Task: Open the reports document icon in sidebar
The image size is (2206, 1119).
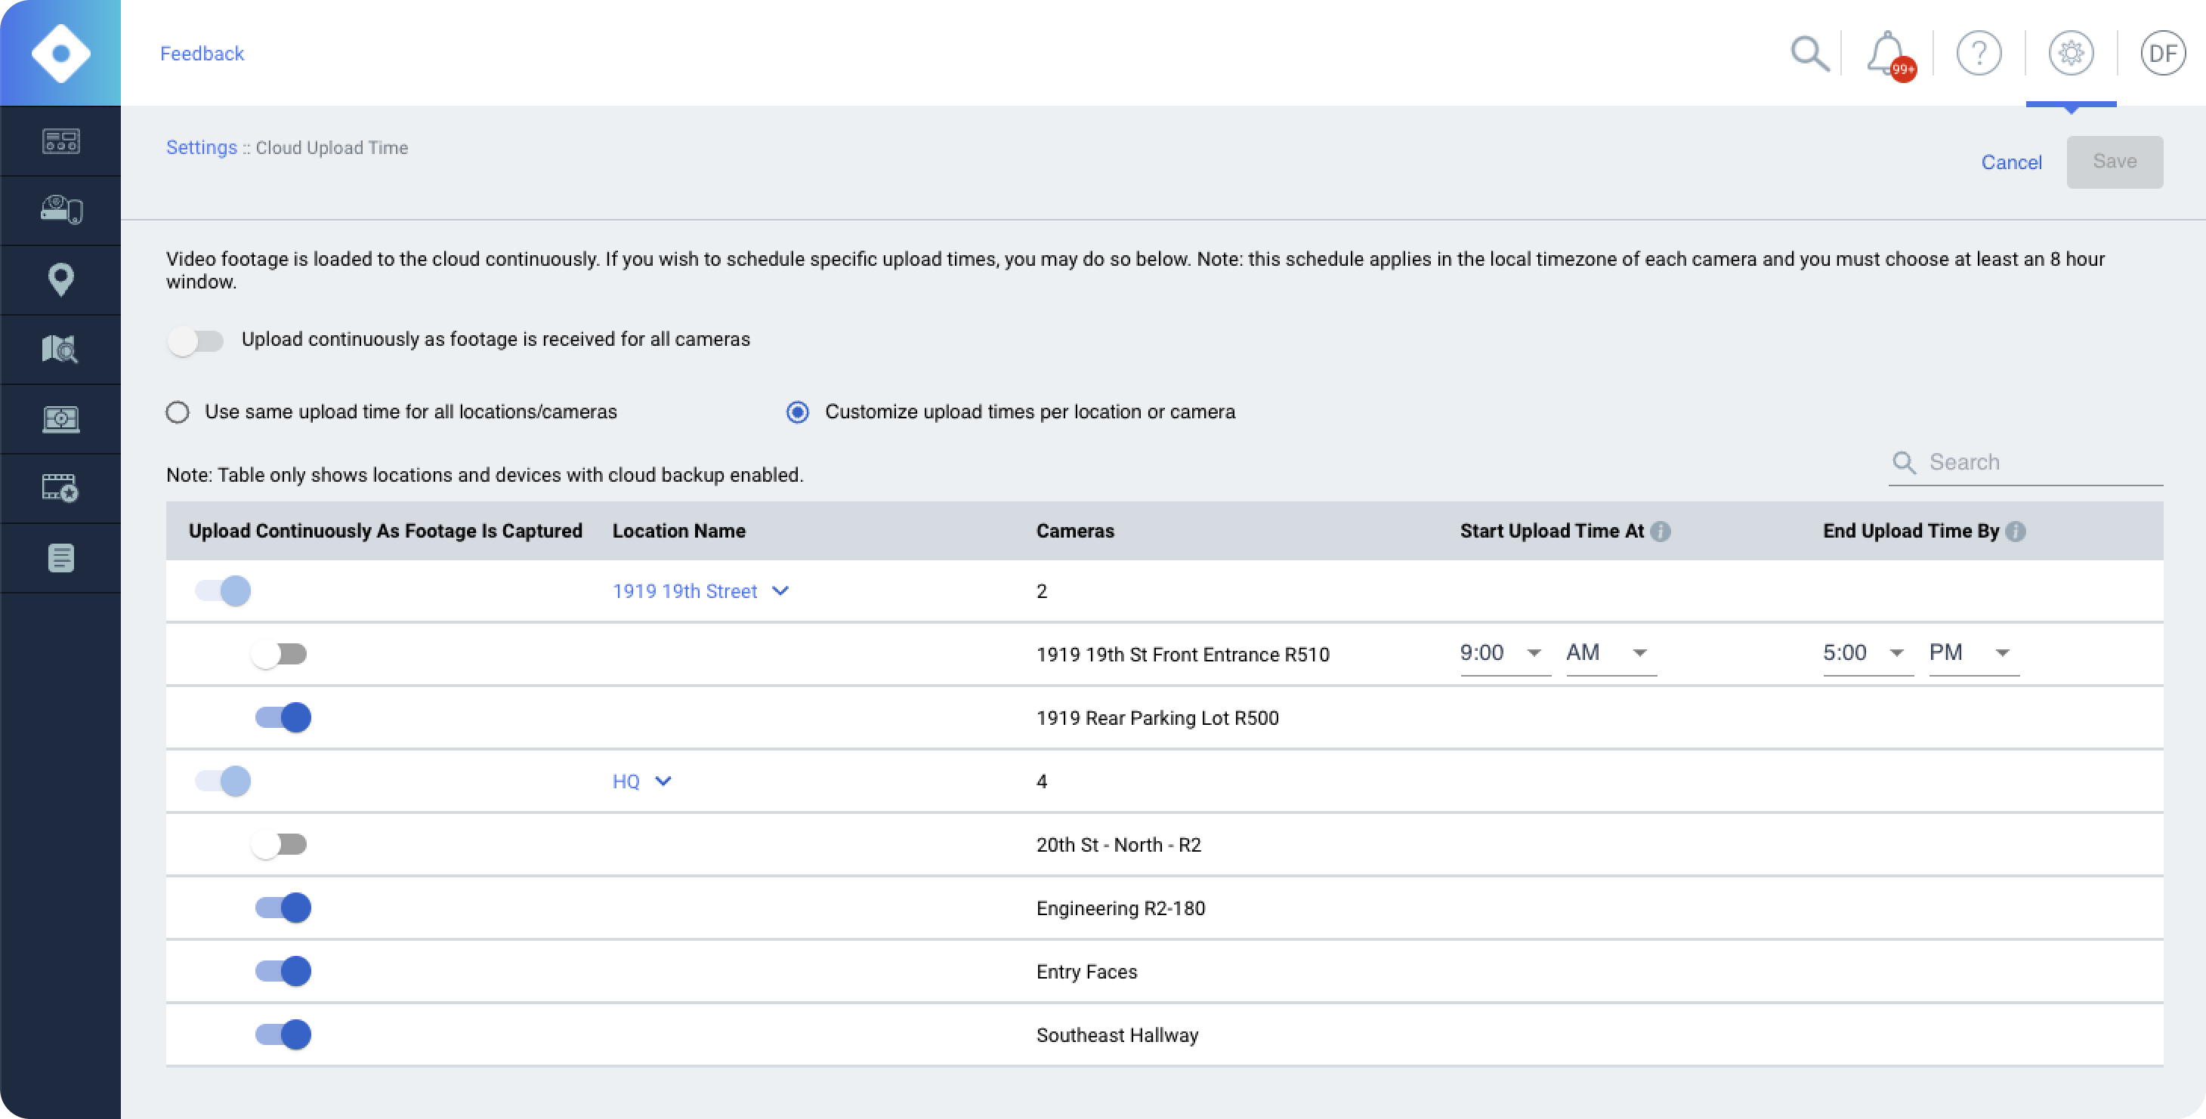Action: click(x=60, y=558)
